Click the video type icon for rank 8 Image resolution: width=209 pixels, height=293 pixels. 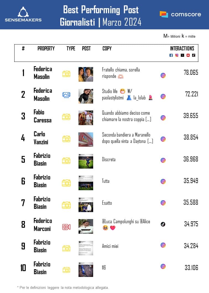click(66, 227)
